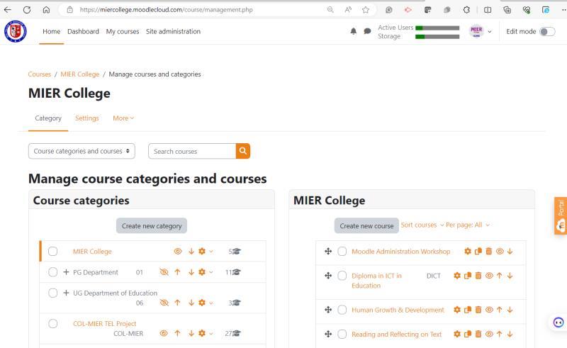The image size is (567, 348).
Task: Move Reading and Reflecting on Text down arrow
Action: [510, 335]
